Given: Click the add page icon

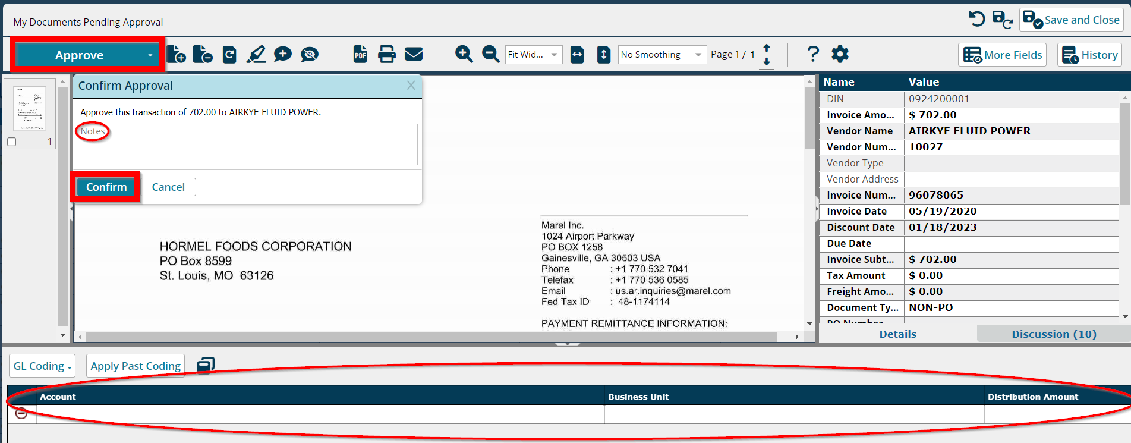Looking at the screenshot, I should coord(176,55).
